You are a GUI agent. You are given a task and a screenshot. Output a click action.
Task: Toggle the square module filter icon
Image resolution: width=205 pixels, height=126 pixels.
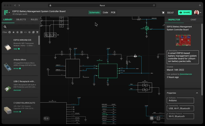(x=21, y=32)
